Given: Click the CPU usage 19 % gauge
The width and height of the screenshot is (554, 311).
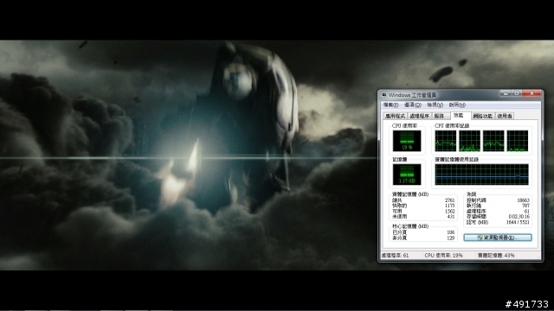Looking at the screenshot, I should tap(407, 141).
